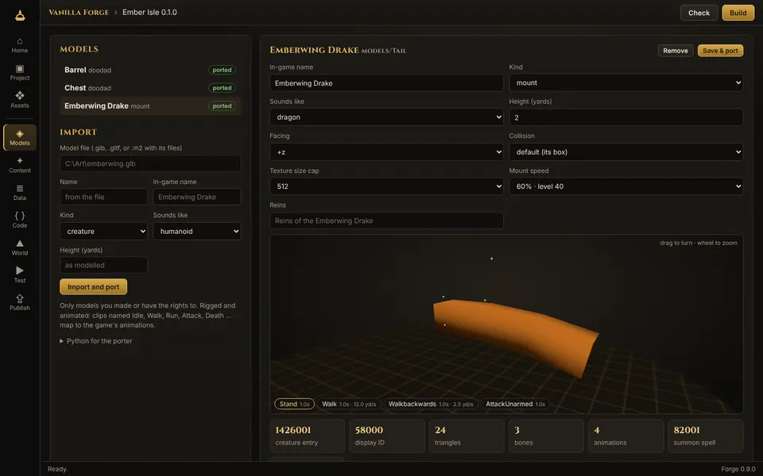Viewport: 763px width, 476px height.
Task: Click the In-game name field of Emberwing Drake
Action: [x=386, y=83]
